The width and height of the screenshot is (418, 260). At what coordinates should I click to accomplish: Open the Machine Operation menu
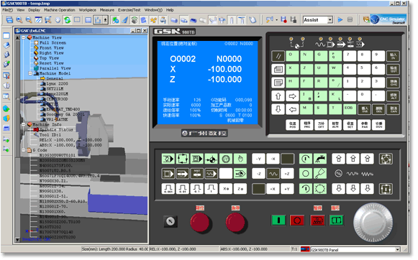60,10
